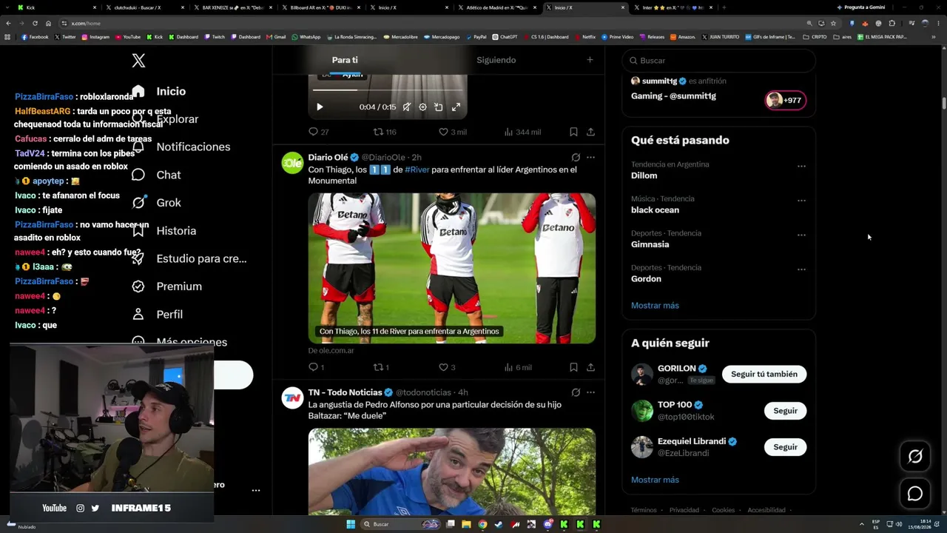Open more options on Diario Olé post
This screenshot has width=947, height=533.
pyautogui.click(x=590, y=157)
